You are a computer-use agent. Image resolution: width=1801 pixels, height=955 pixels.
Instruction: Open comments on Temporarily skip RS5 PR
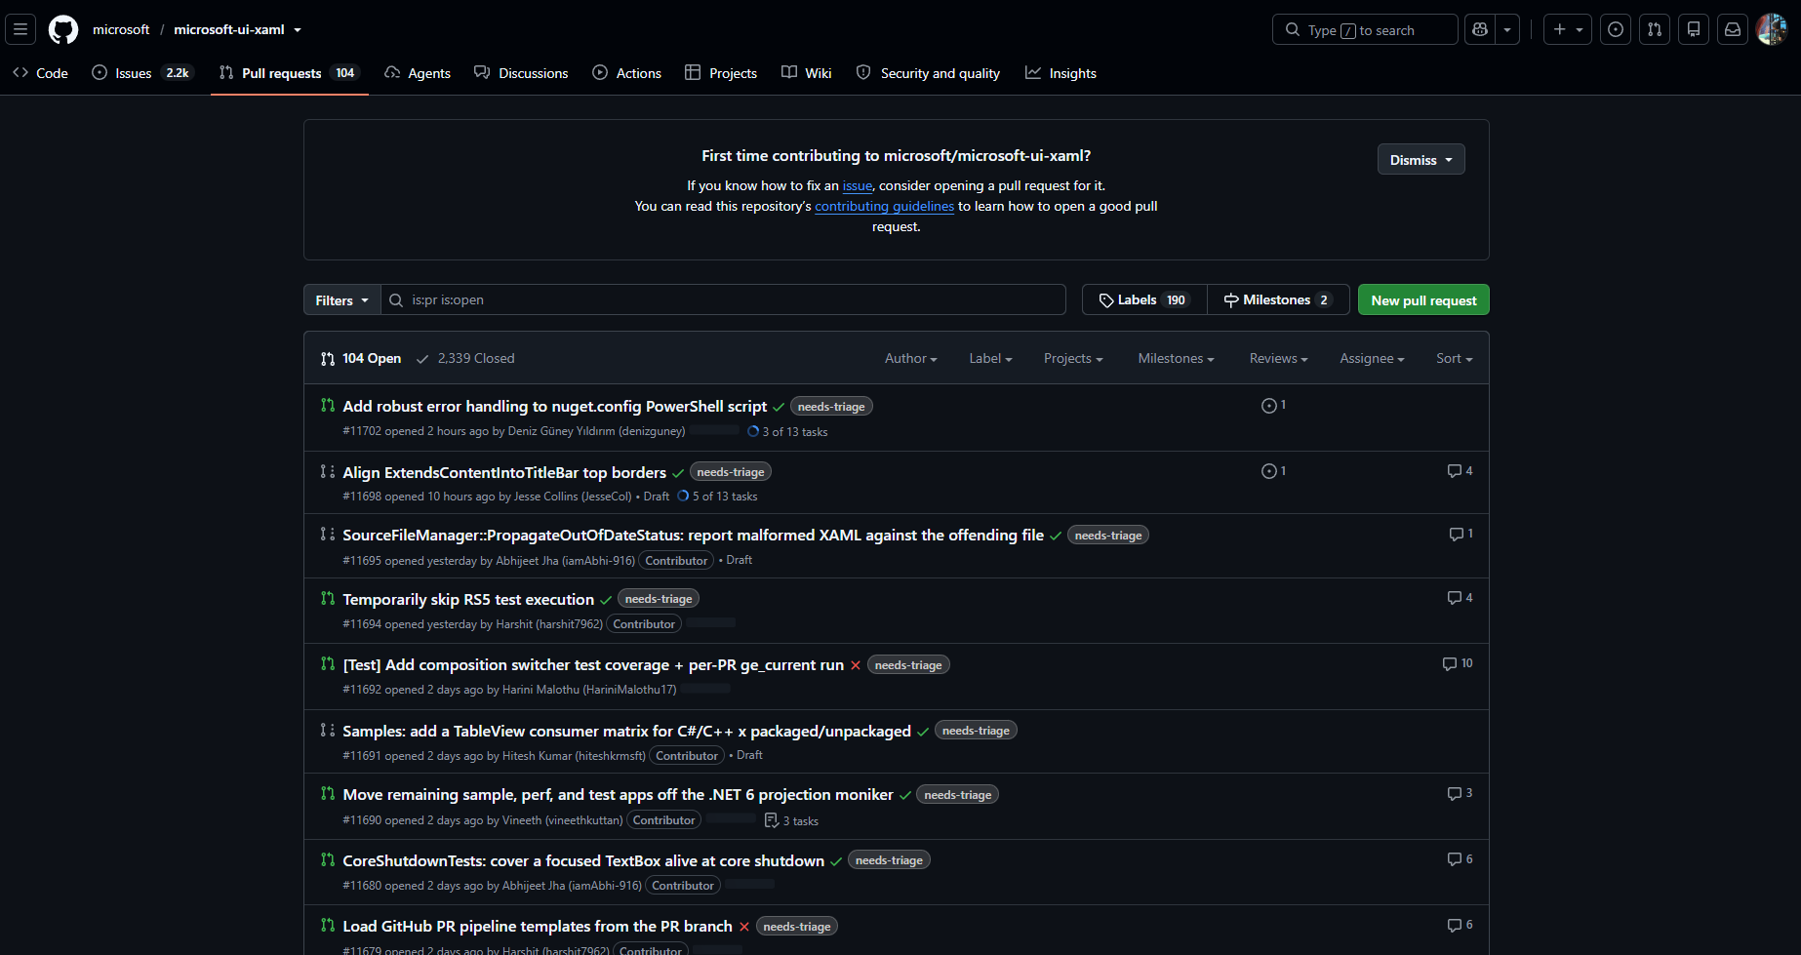(1460, 598)
